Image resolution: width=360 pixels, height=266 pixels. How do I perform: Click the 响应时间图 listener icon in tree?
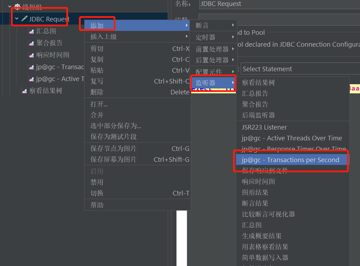click(32, 55)
